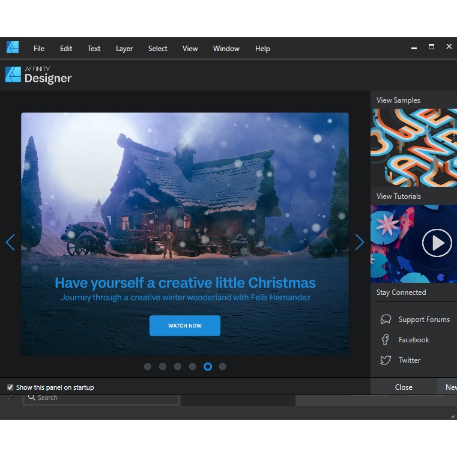This screenshot has width=457, height=457.
Task: Uncheck Show this panel on startup
Action: pyautogui.click(x=10, y=387)
